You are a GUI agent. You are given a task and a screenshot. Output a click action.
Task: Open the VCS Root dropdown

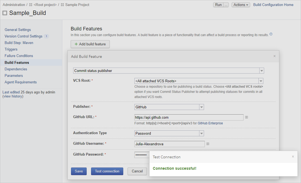[261, 81]
